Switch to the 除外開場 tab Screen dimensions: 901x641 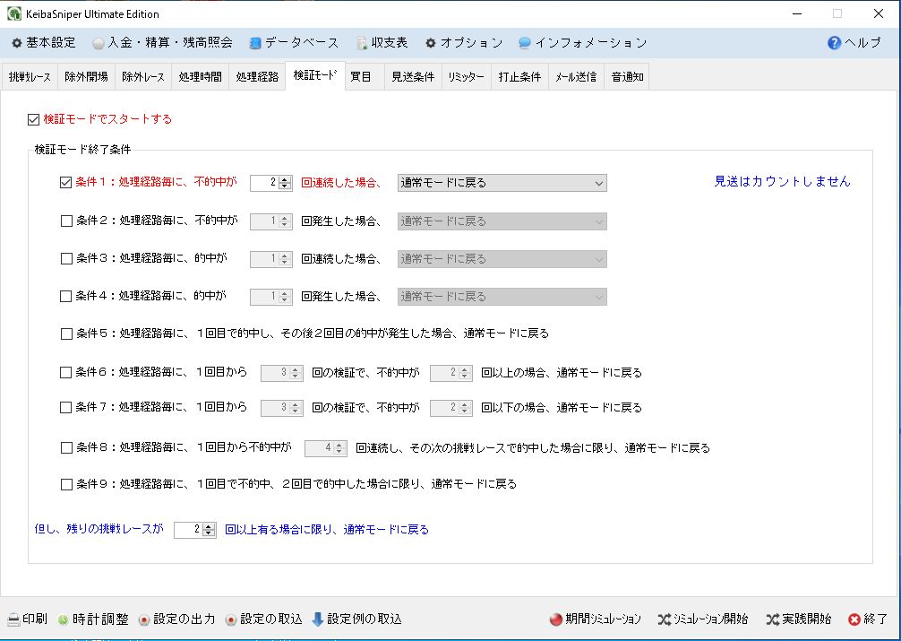(x=86, y=76)
